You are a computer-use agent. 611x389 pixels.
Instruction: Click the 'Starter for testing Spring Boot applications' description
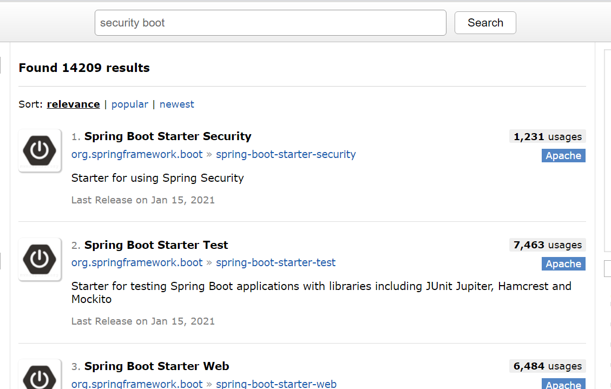tap(321, 293)
